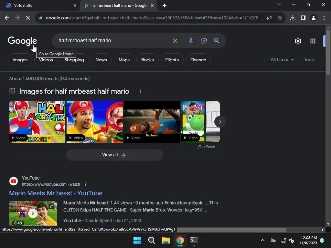Go back using the browser back arrow
This screenshot has width=331, height=248.
pos(7,18)
